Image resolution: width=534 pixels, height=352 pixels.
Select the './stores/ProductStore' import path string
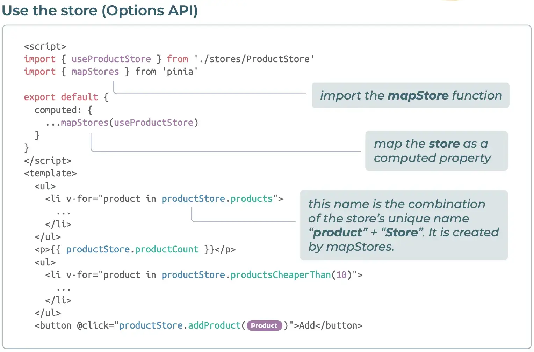pyautogui.click(x=254, y=59)
